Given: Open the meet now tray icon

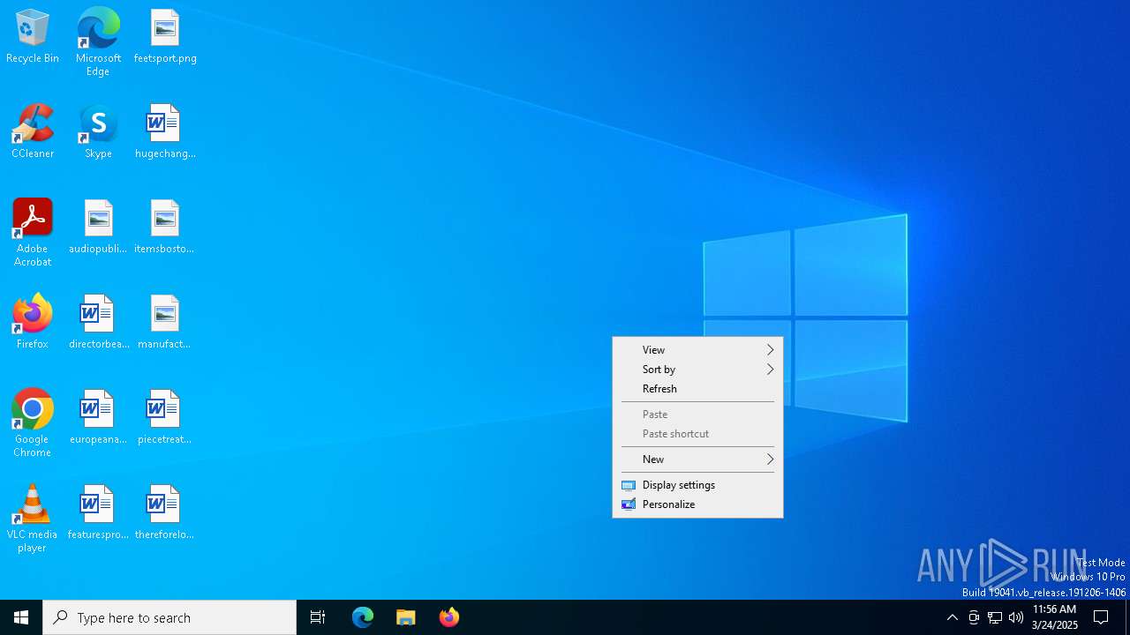Looking at the screenshot, I should pyautogui.click(x=974, y=617).
